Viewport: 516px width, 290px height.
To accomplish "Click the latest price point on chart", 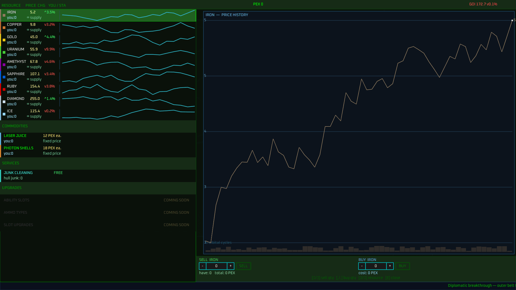I will point(512,20).
